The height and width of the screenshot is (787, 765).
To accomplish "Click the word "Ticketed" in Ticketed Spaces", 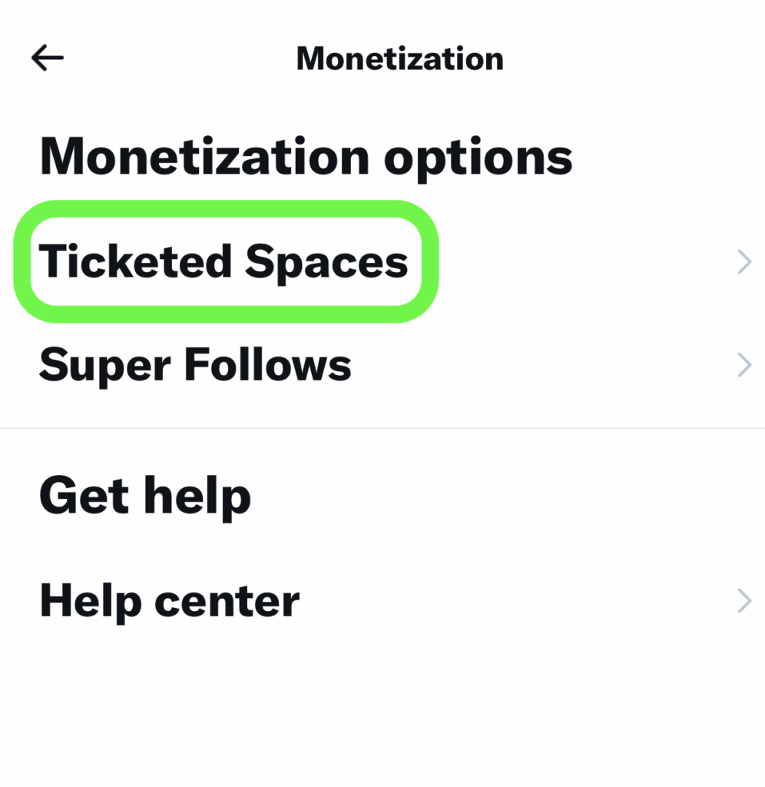I will coord(135,263).
